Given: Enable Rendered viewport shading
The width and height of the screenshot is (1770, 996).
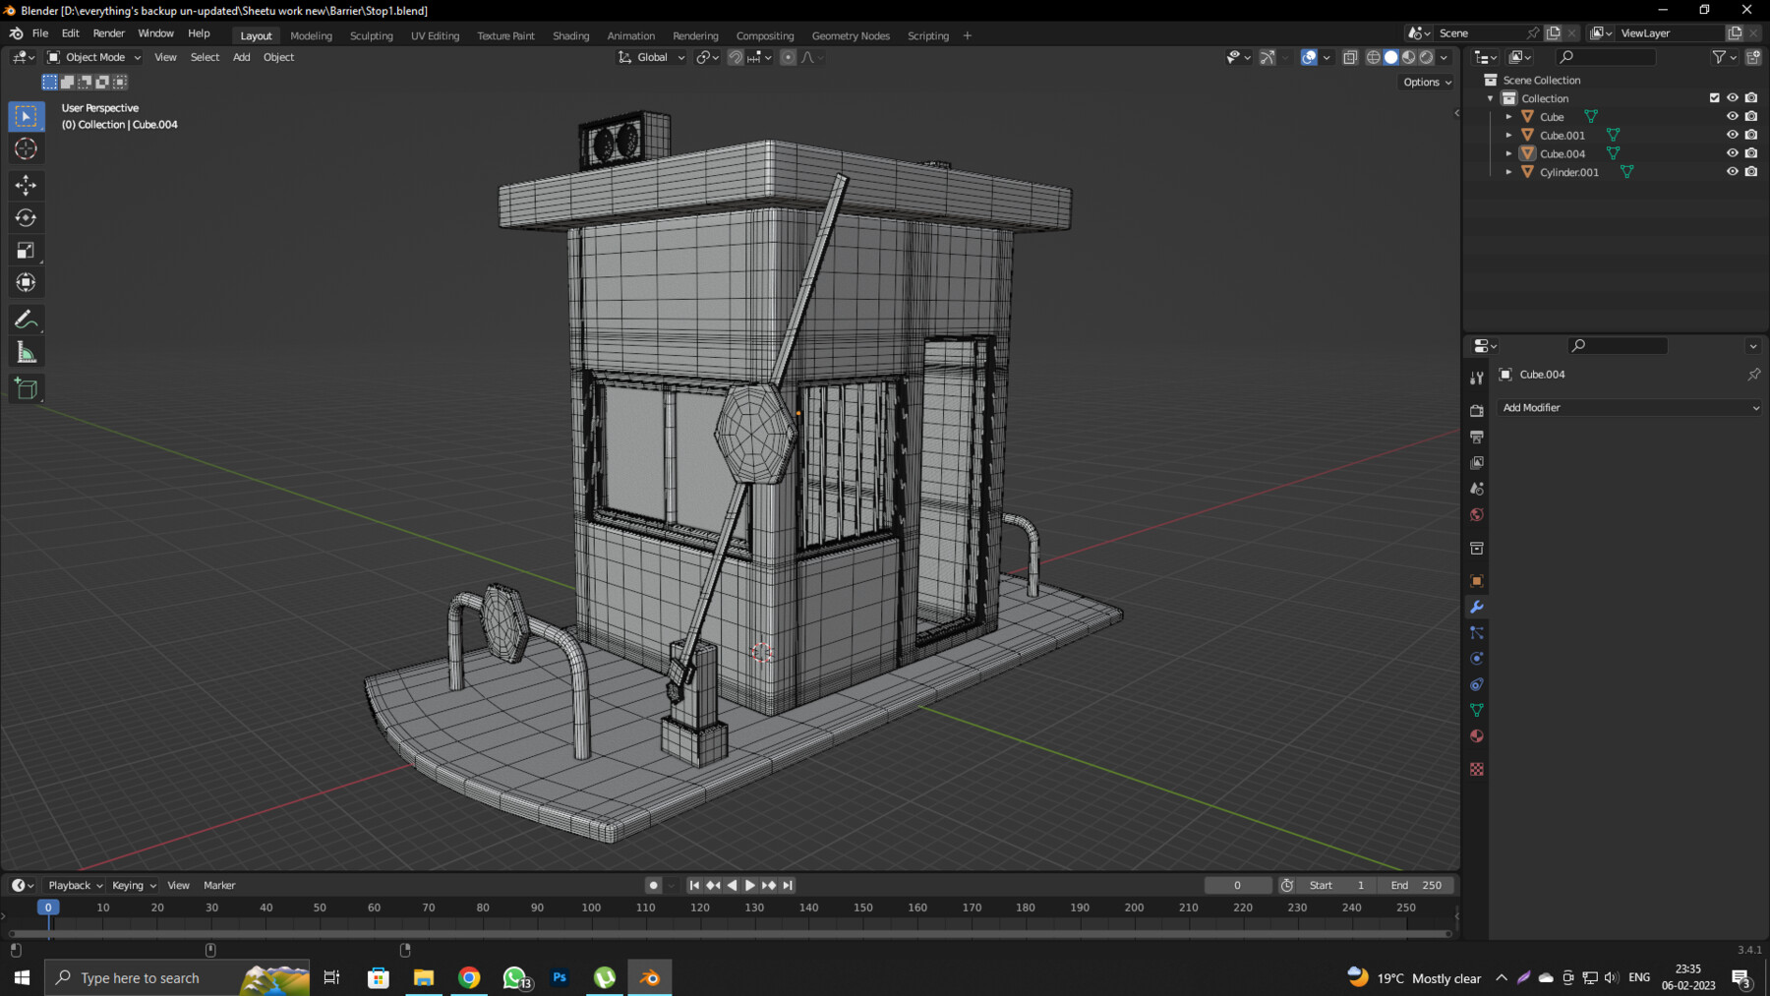Looking at the screenshot, I should pos(1426,57).
